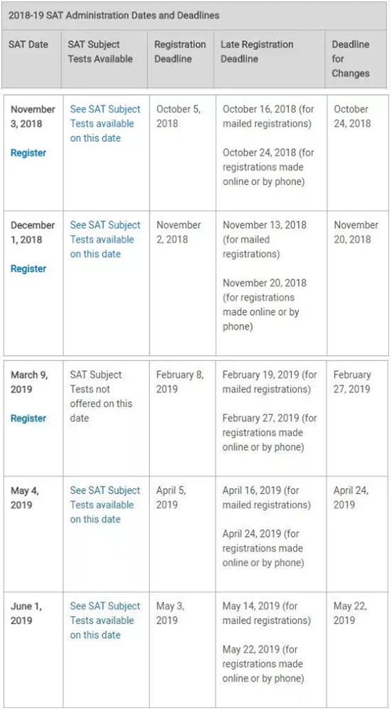Click the 2018-19 SAT Administration Dates title
This screenshot has width=391, height=710.
pos(114,16)
